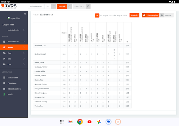Open the rightmost orange-ring taskbar app
The height and width of the screenshot is (126, 179).
pos(118,122)
